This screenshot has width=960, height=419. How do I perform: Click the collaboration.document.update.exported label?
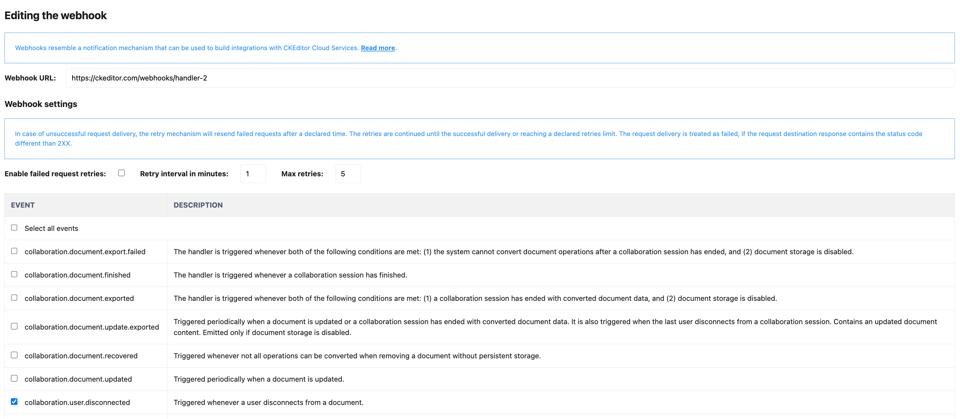point(92,327)
